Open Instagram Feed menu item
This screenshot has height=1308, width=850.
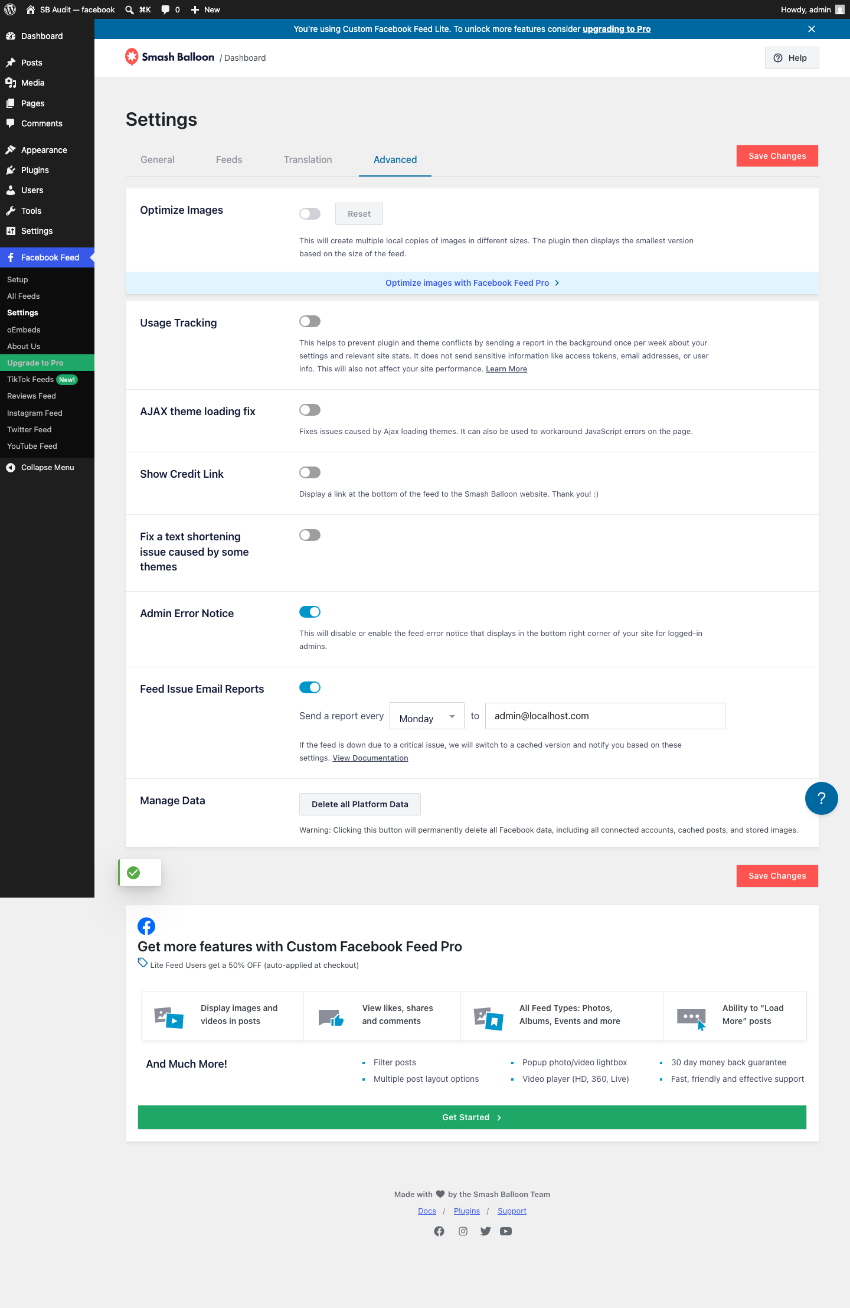click(x=47, y=413)
